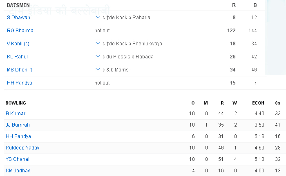Open KL Rahul player page
Viewport: 286px width, 176px height.
point(17,57)
